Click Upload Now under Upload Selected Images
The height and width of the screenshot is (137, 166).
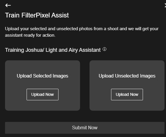pyautogui.click(x=43, y=94)
